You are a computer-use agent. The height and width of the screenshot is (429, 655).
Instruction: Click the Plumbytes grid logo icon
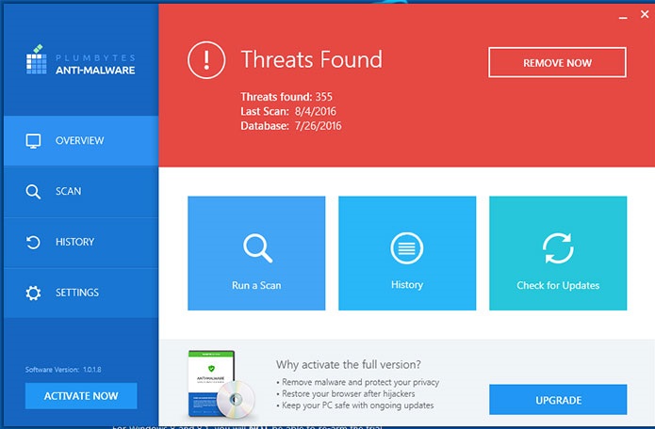pyautogui.click(x=37, y=59)
